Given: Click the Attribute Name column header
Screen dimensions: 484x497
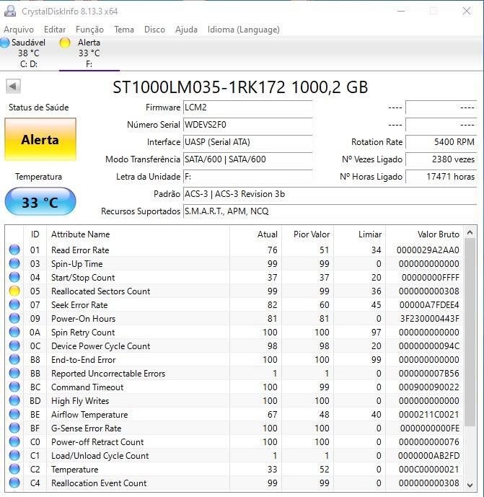Looking at the screenshot, I should (x=138, y=234).
